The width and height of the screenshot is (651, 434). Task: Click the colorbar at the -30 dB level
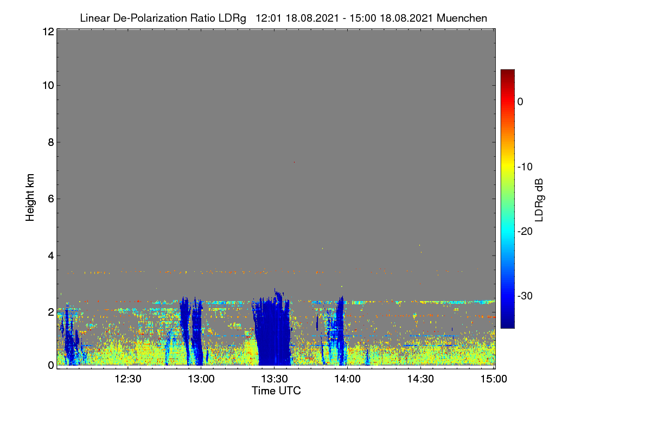(x=507, y=296)
